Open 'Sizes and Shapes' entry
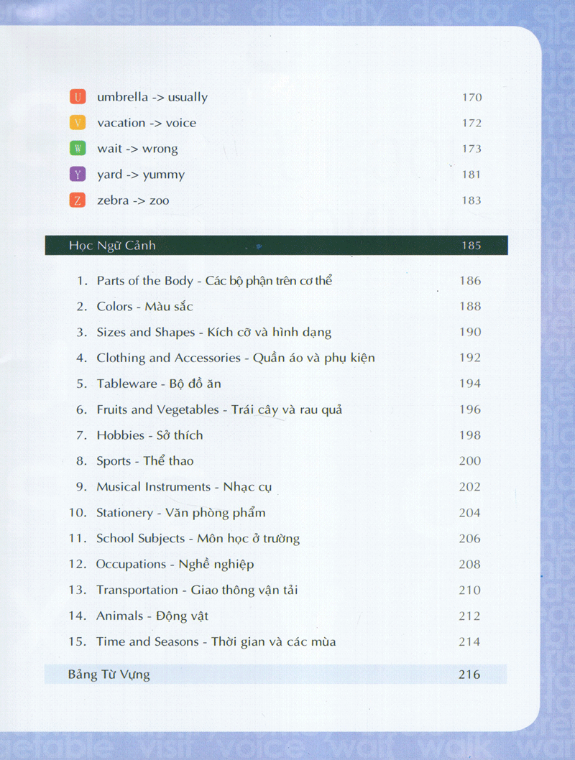575x760 pixels. (213, 333)
